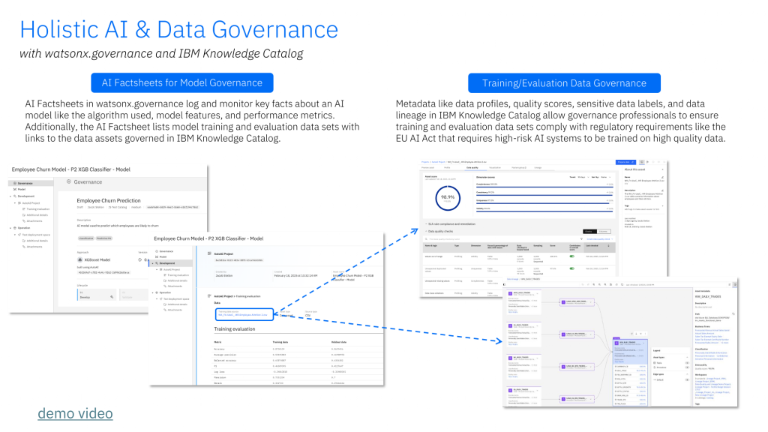Viewport: 768px width, 432px height.
Task: Toggle the first row's contributes-to-score switch
Action: coord(573,256)
